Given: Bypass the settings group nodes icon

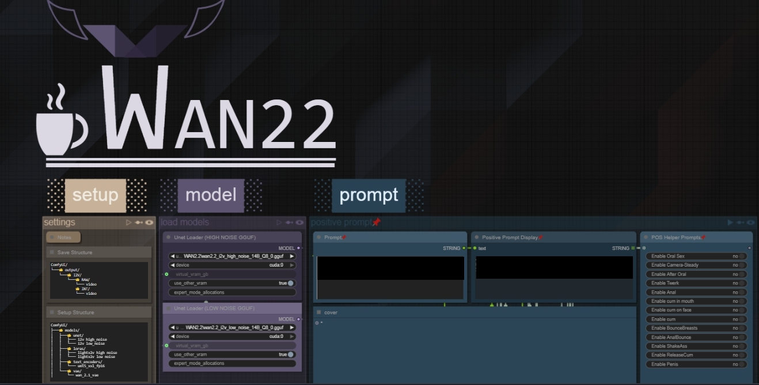Looking at the screenshot, I should tap(139, 222).
